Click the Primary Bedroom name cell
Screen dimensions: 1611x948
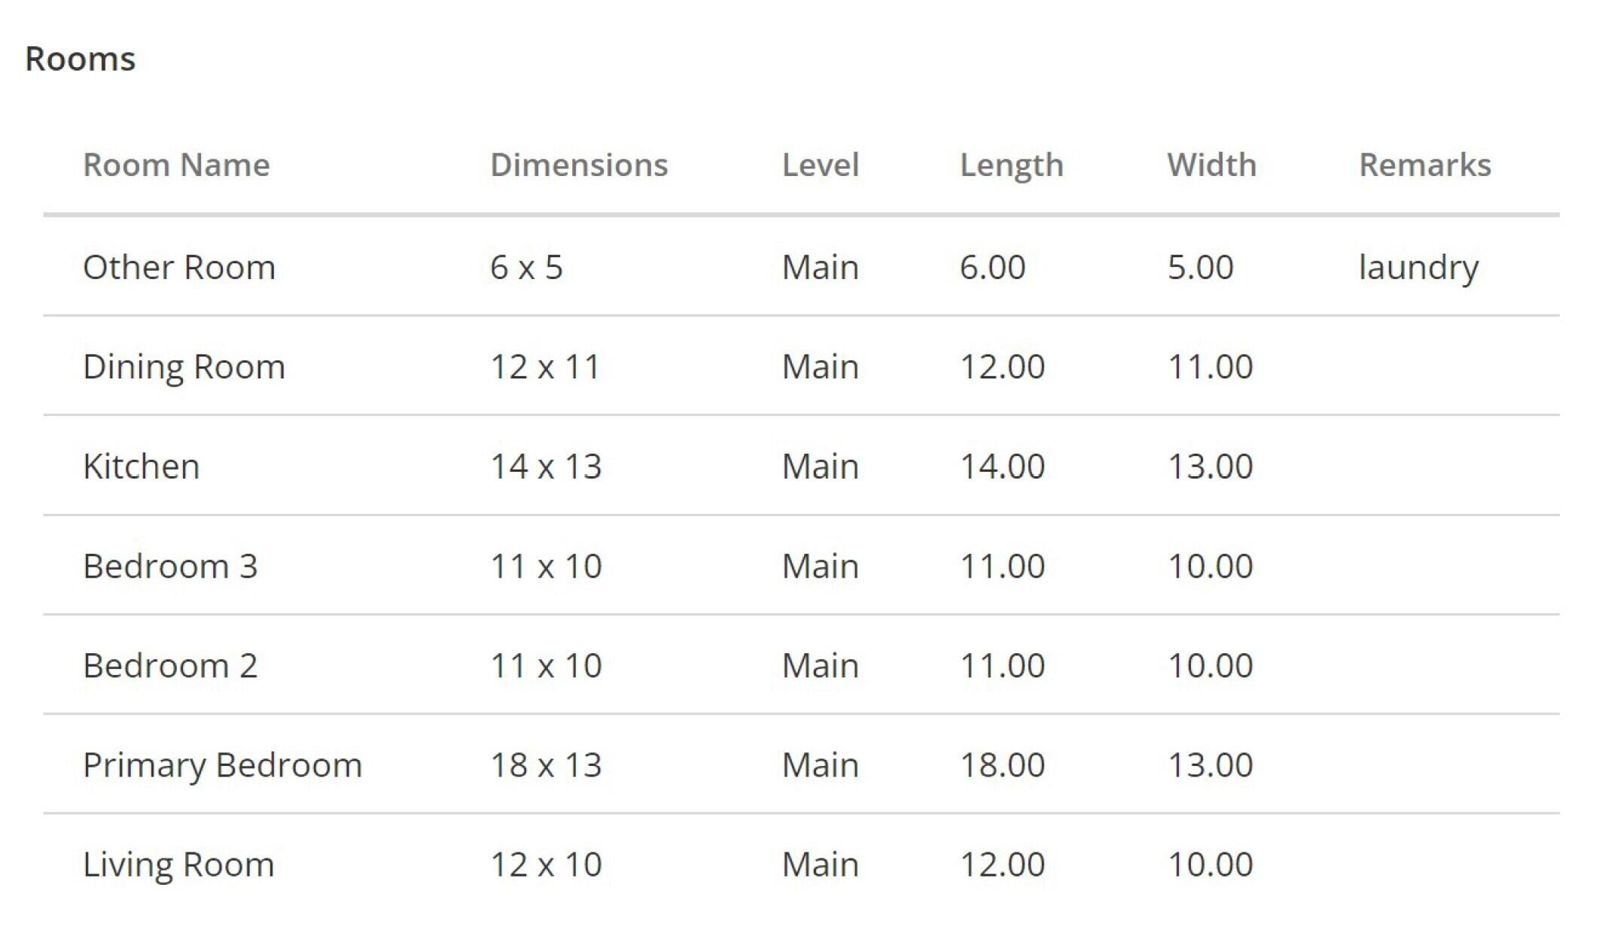coord(222,765)
